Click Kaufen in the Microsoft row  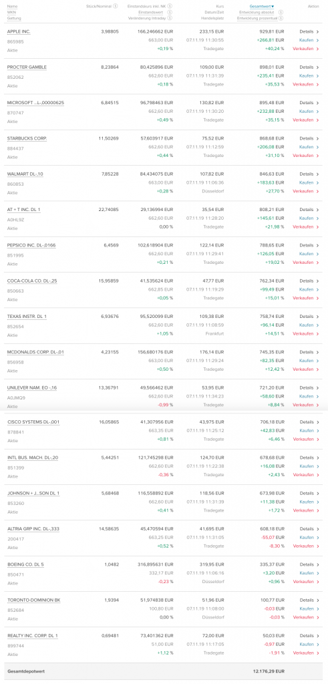pyautogui.click(x=309, y=112)
